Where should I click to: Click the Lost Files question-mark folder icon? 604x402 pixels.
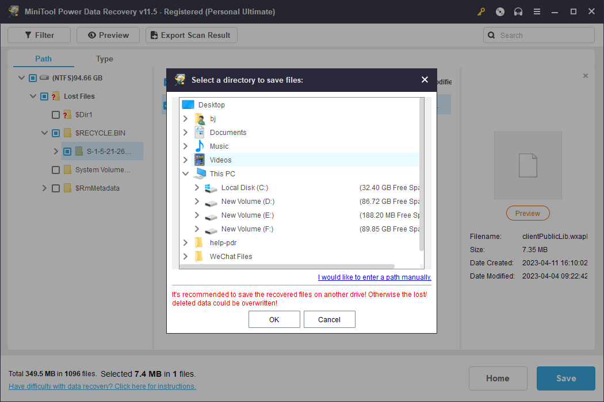55,96
